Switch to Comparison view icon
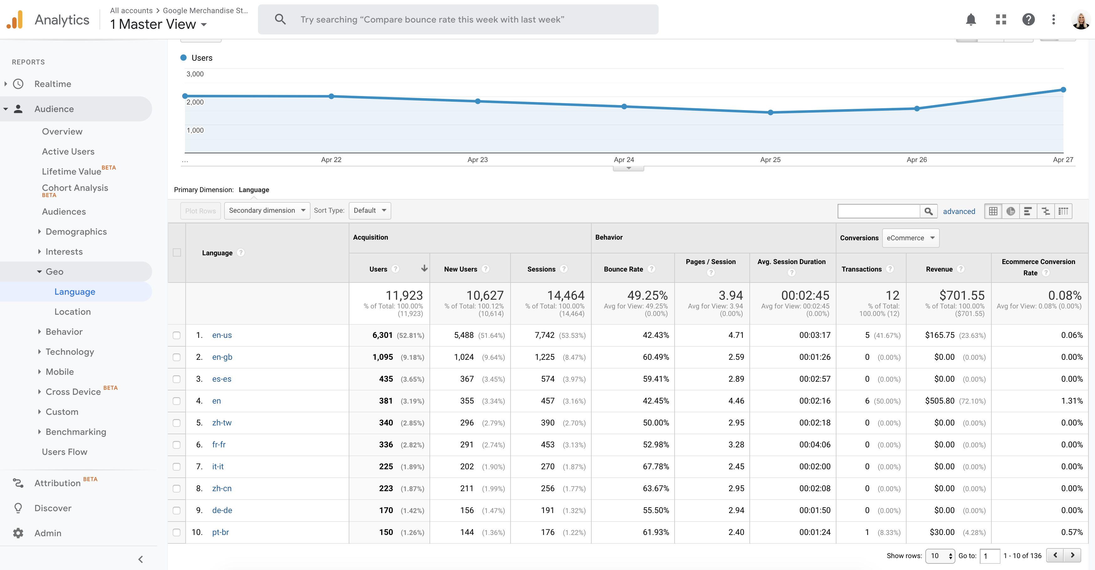The height and width of the screenshot is (570, 1095). [1046, 211]
